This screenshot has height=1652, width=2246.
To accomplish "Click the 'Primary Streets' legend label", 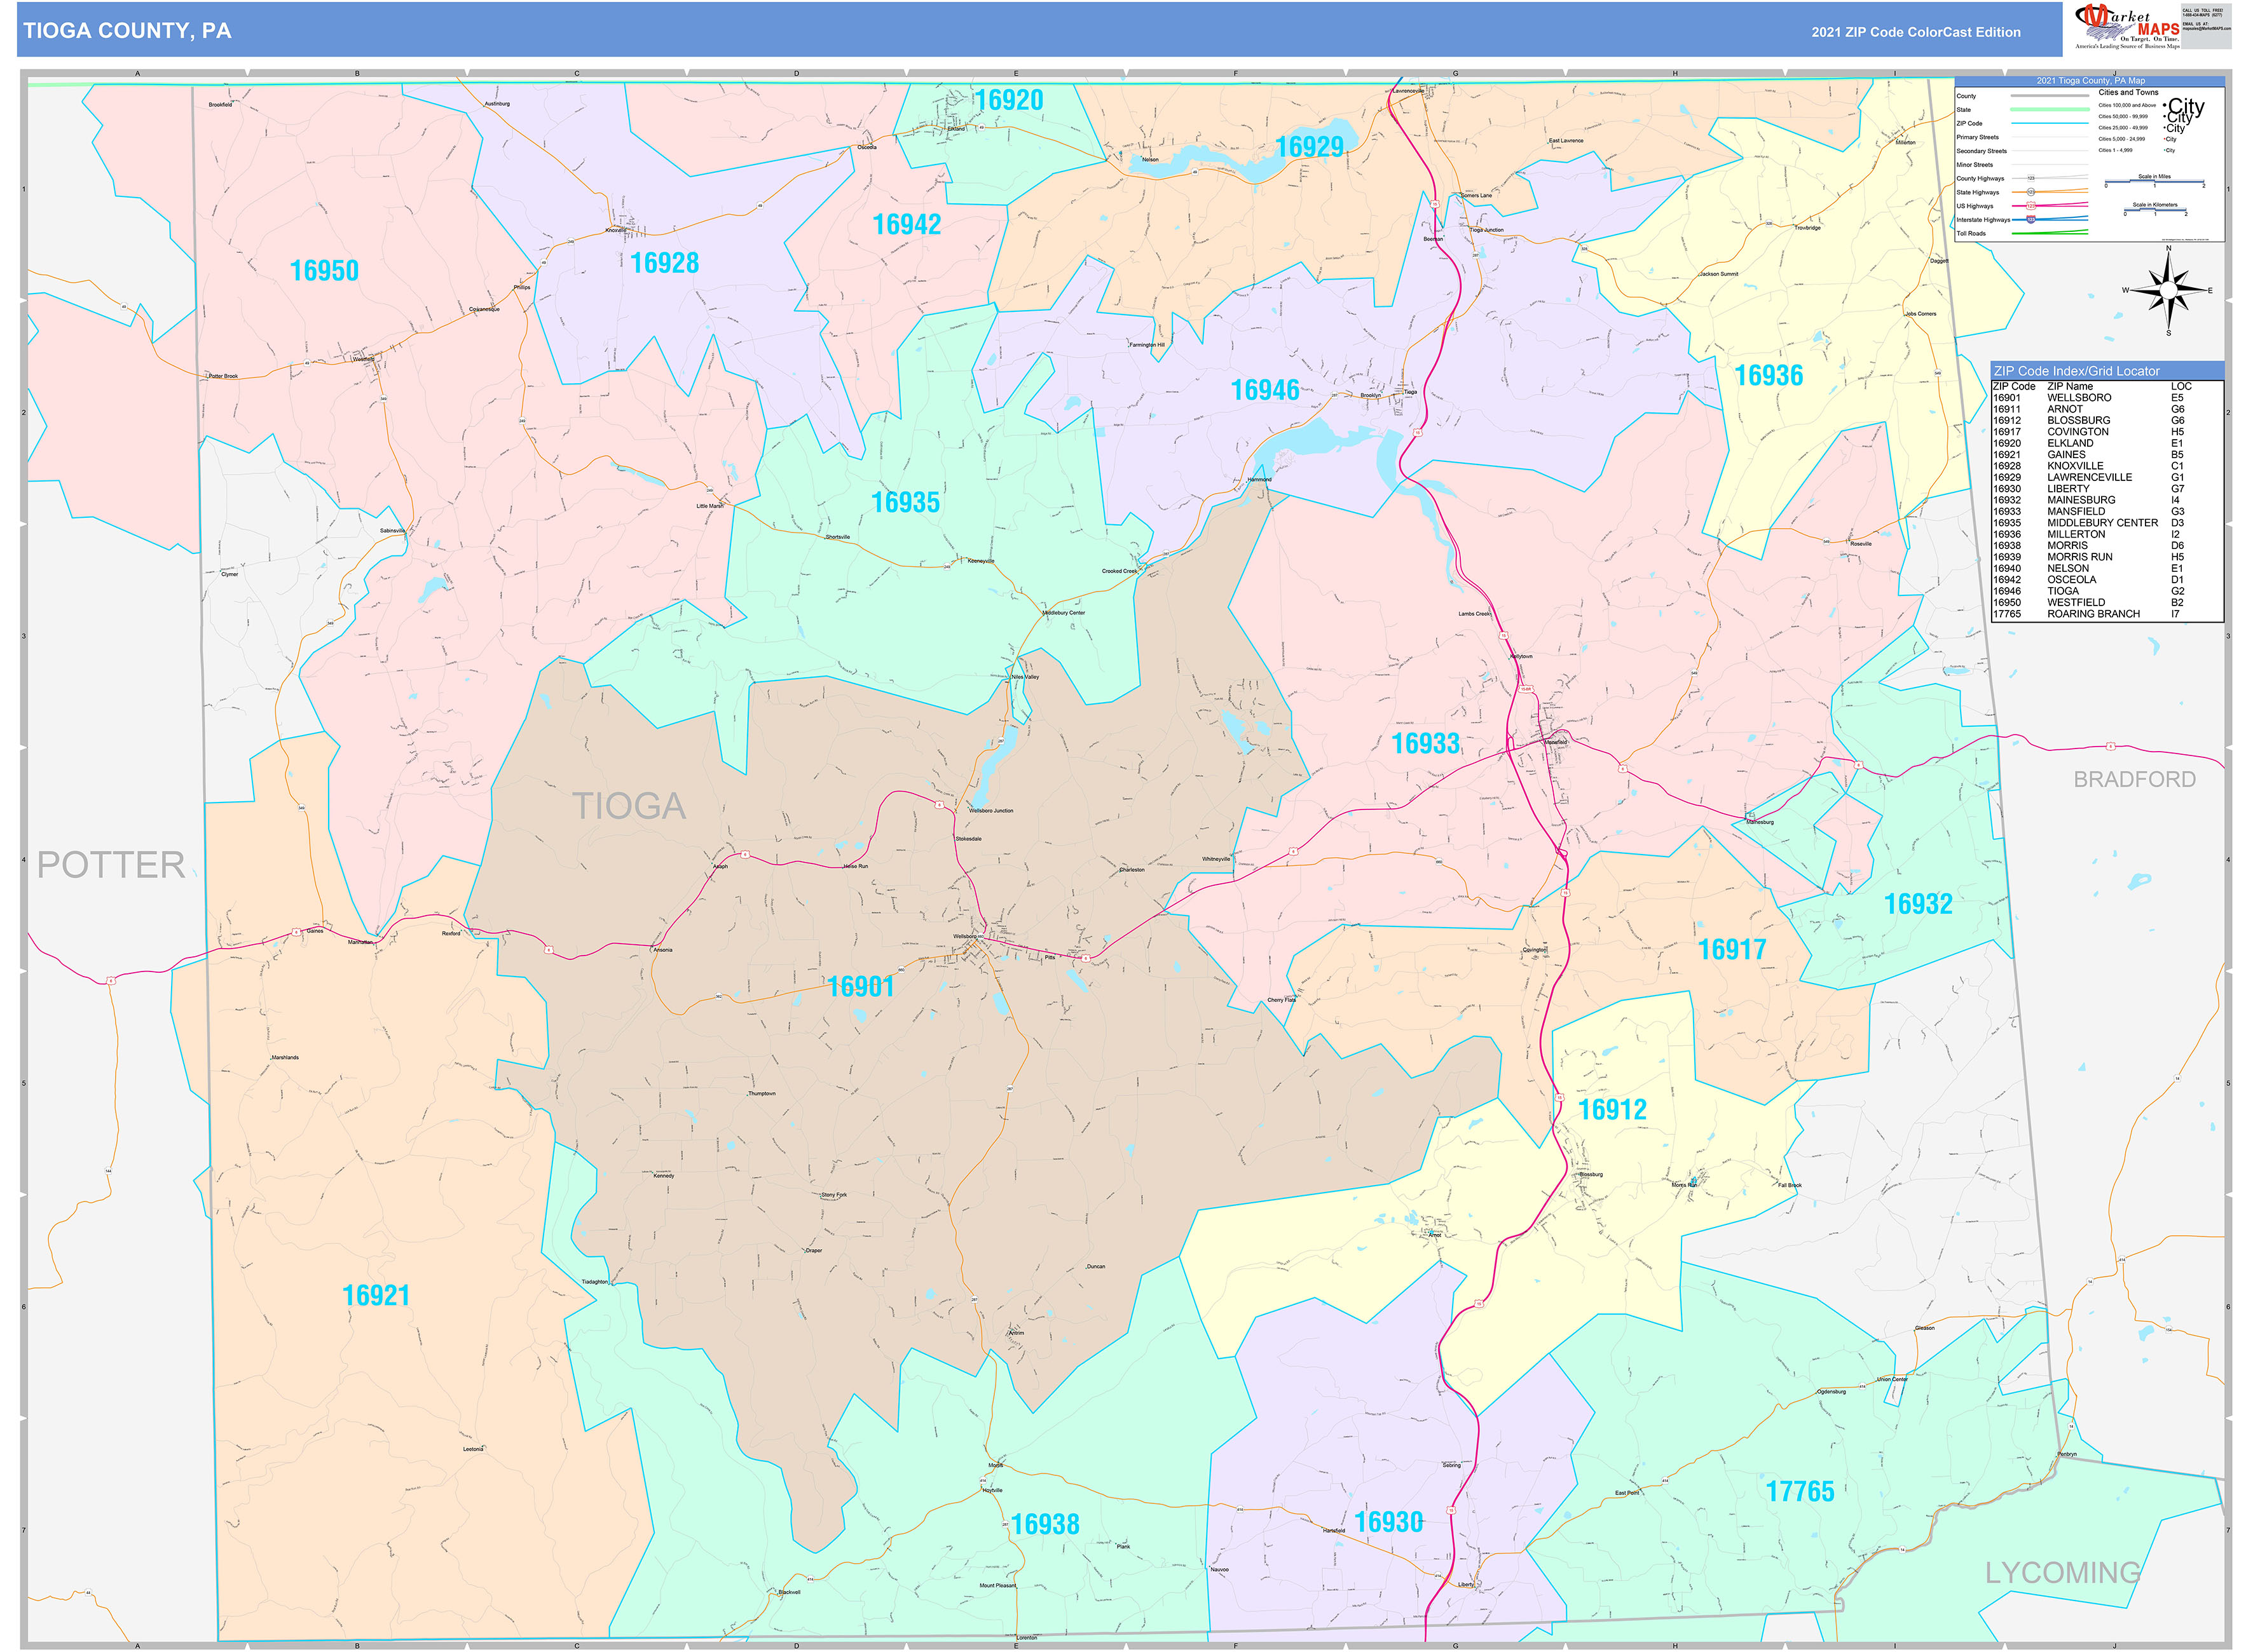I will tap(1978, 137).
